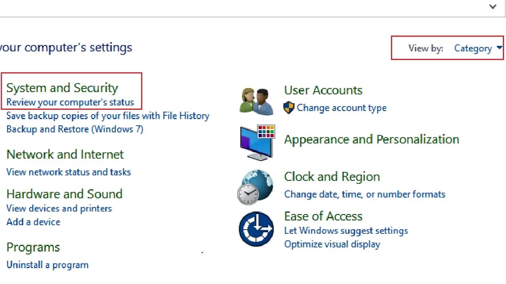Click Uninstall a program link
Image resolution: width=506 pixels, height=284 pixels.
pos(47,265)
